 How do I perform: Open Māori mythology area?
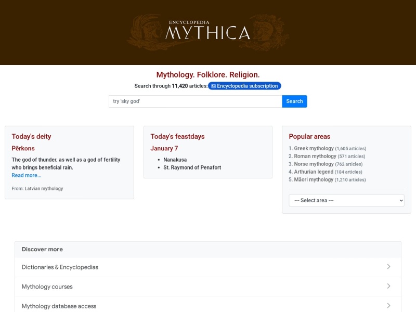click(x=314, y=179)
